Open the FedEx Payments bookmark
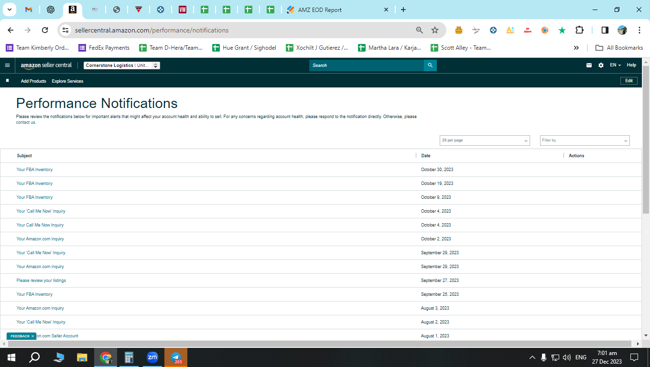This screenshot has height=367, width=650. coord(104,48)
